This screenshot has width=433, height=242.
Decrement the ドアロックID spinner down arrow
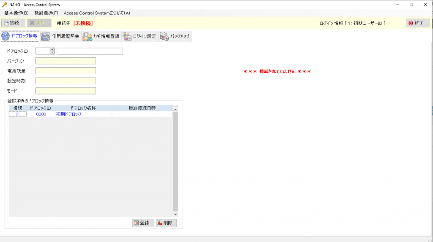tap(52, 53)
